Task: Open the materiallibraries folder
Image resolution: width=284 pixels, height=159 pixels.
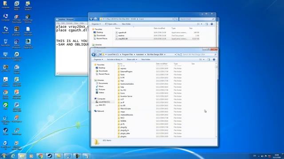Action: point(126,115)
